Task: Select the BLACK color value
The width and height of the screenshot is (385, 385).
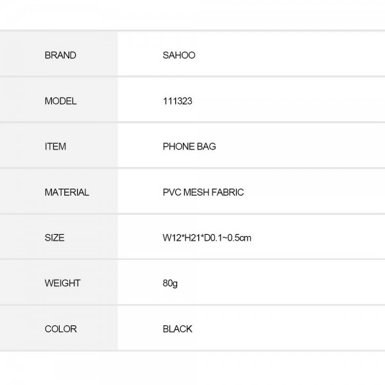Action: pos(178,329)
